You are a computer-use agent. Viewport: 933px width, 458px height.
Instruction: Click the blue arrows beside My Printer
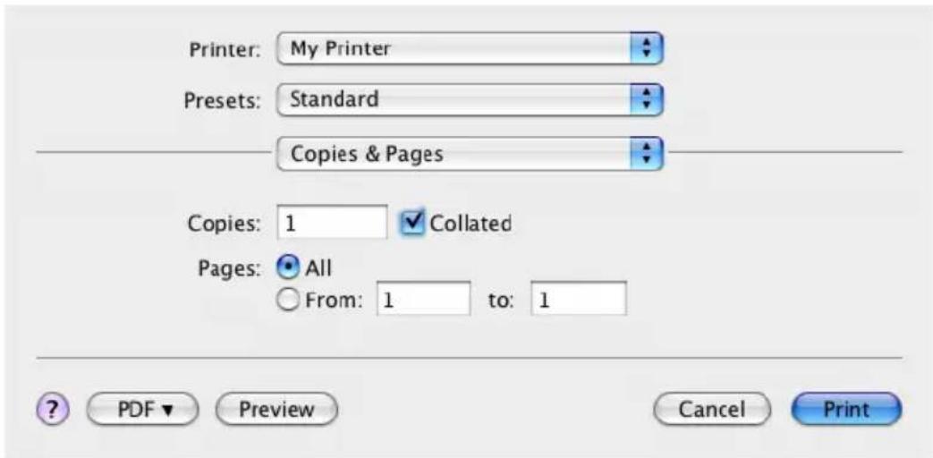click(x=646, y=49)
